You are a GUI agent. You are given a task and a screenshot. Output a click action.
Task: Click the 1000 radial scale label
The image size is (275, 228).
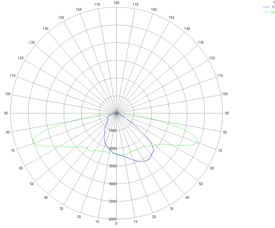(113, 131)
